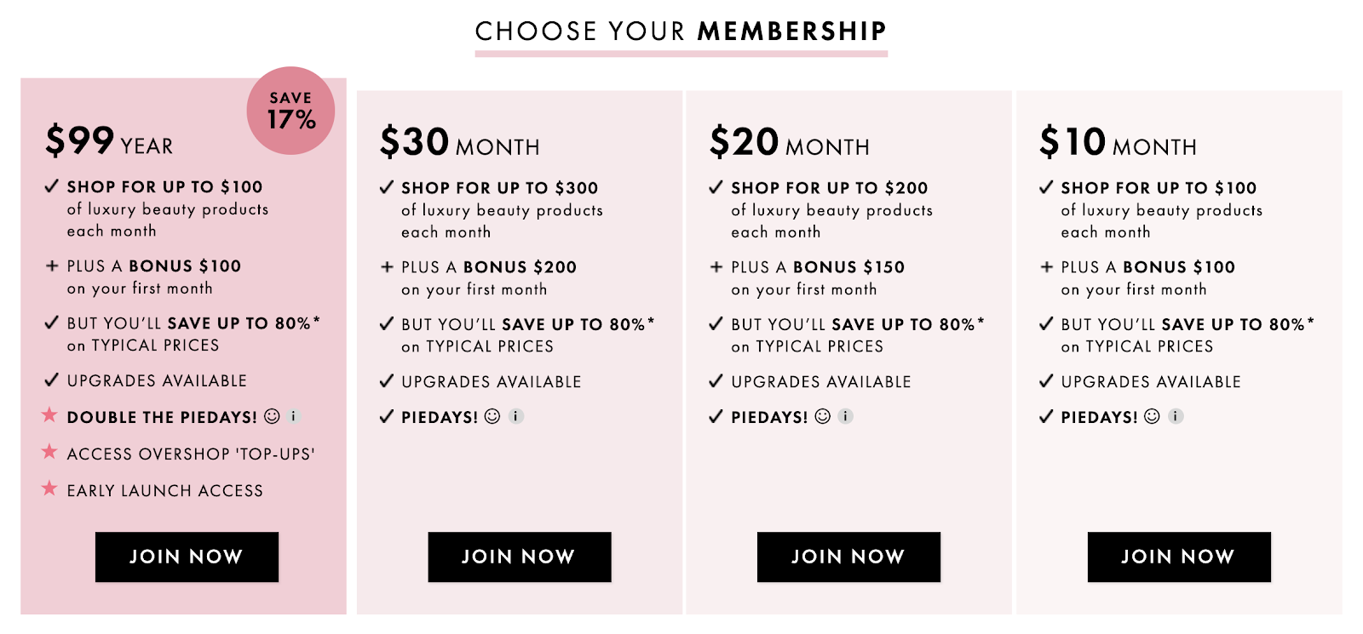Image resolution: width=1363 pixels, height=634 pixels.
Task: Click Upgrades Available in $10 plan
Action: tap(1150, 382)
